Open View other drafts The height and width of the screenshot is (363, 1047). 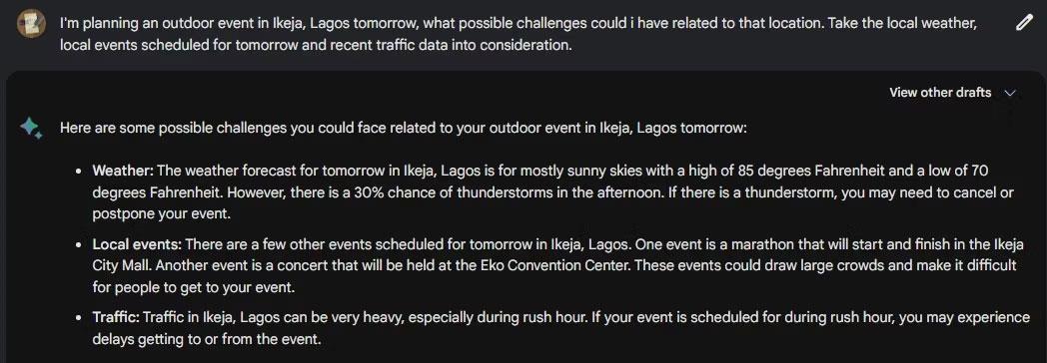(x=940, y=93)
